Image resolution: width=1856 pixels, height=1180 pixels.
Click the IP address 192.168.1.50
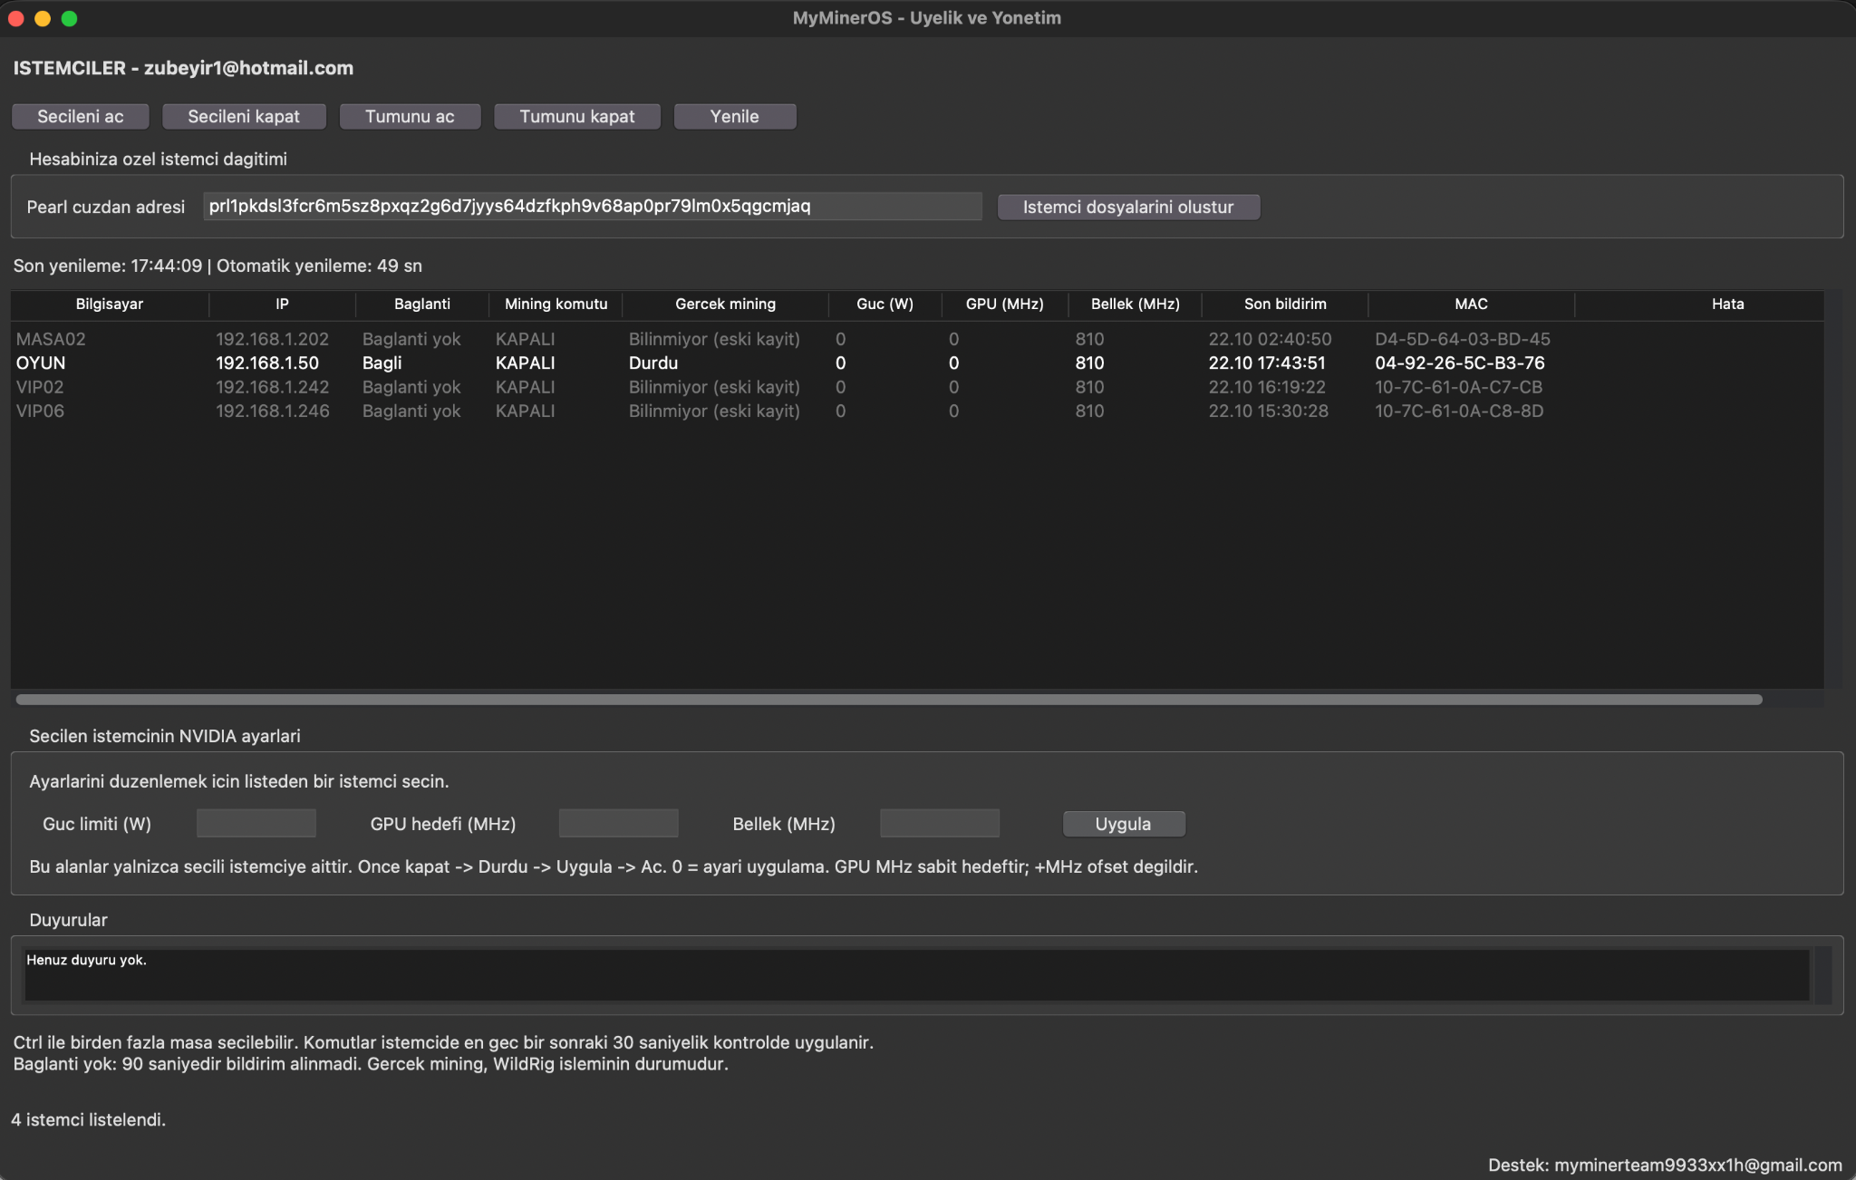tap(267, 363)
